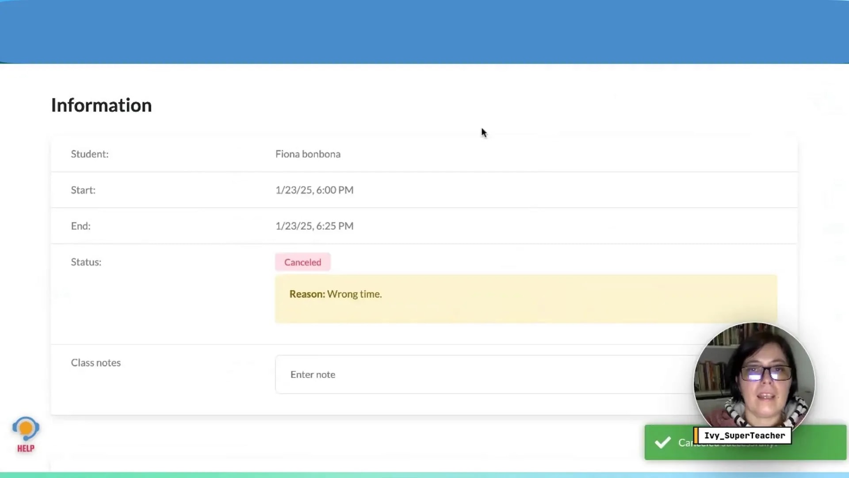This screenshot has width=849, height=478.
Task: Click the white checkmark in green toast
Action: 662,443
